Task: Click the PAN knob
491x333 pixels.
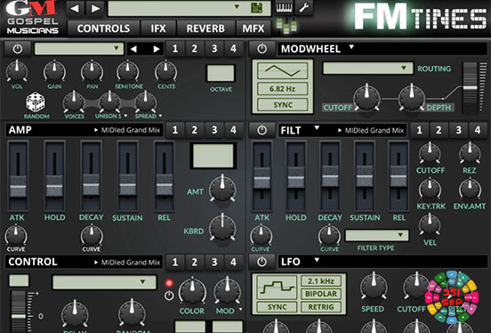Action: pyautogui.click(x=92, y=71)
